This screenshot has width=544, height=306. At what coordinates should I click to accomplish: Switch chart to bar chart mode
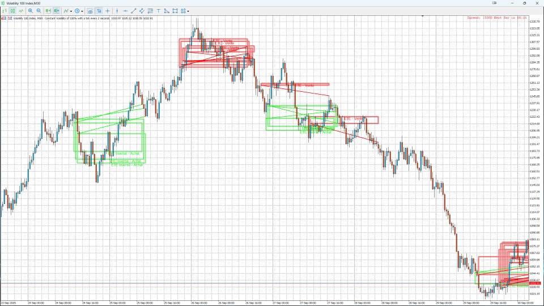(x=4, y=11)
